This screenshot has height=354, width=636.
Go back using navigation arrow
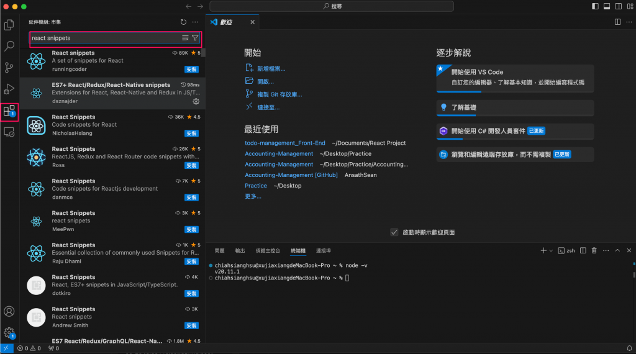pos(189,6)
